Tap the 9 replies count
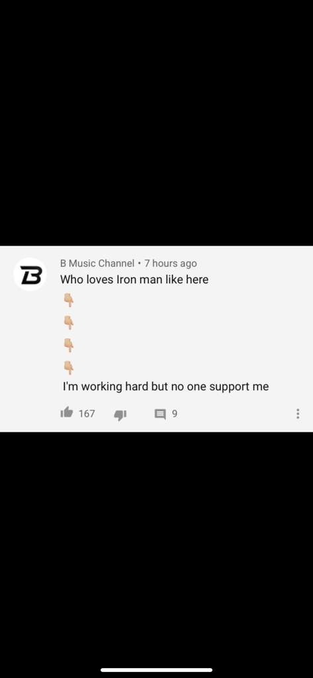 (x=175, y=414)
